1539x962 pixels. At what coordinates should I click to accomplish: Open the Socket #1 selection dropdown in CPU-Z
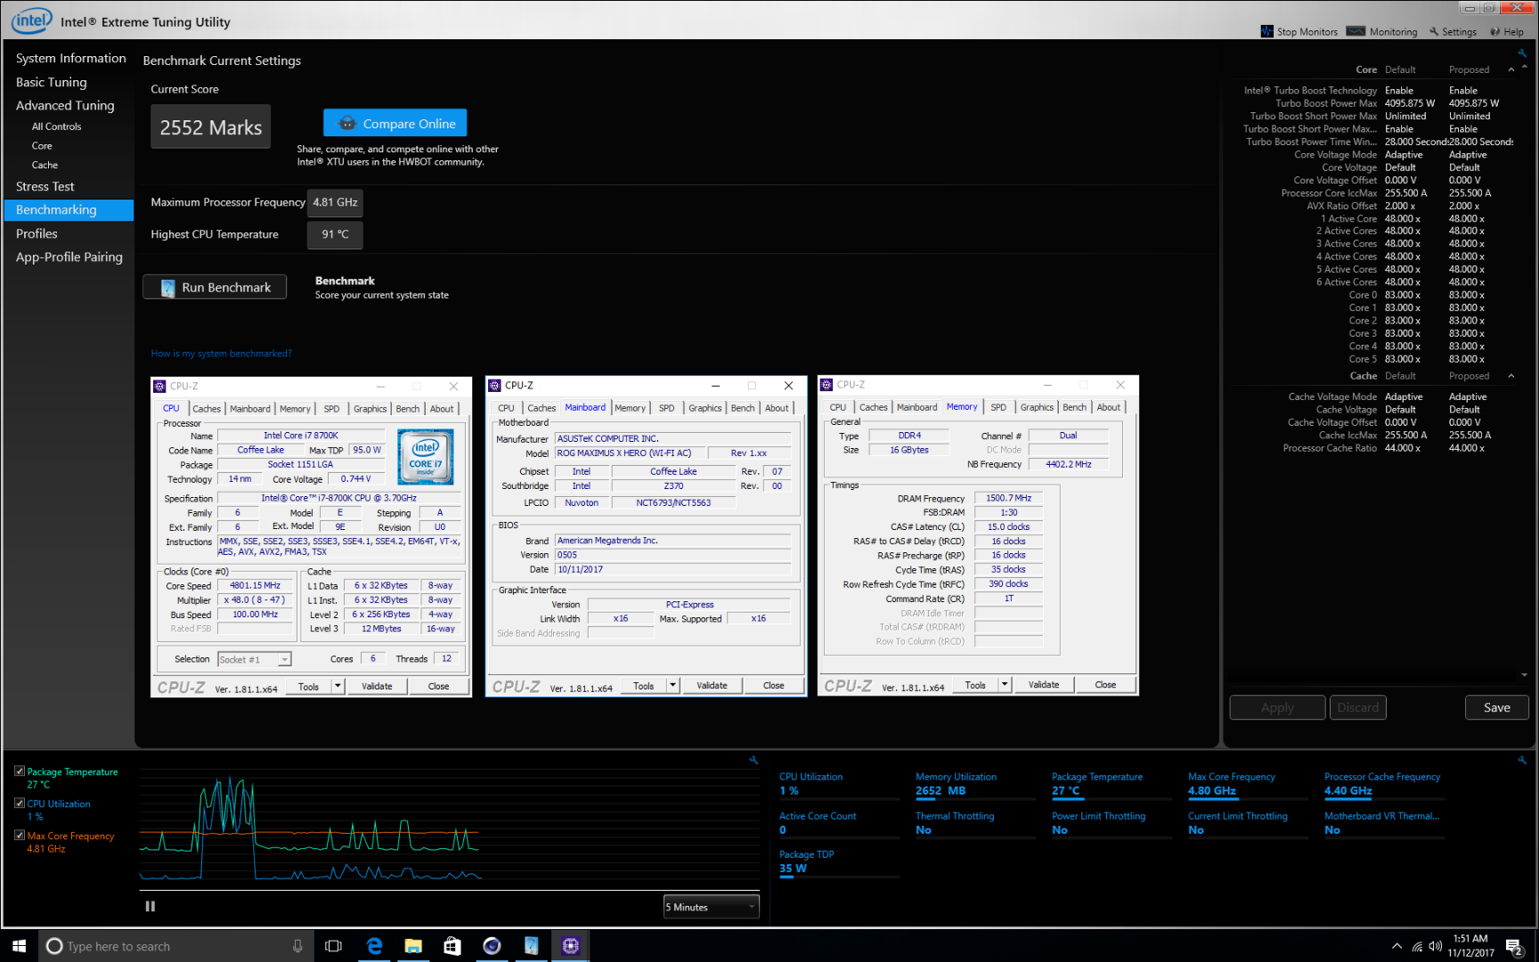(255, 659)
